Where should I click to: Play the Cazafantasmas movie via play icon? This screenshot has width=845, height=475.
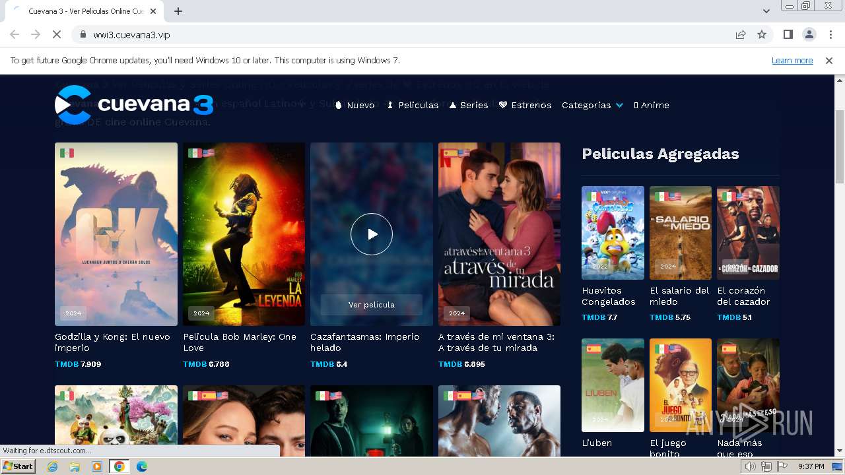point(372,234)
